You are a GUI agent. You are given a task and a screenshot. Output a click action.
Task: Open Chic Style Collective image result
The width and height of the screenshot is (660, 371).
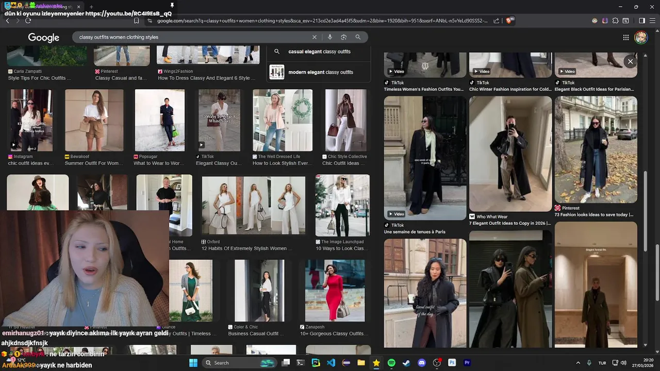pyautogui.click(x=345, y=120)
